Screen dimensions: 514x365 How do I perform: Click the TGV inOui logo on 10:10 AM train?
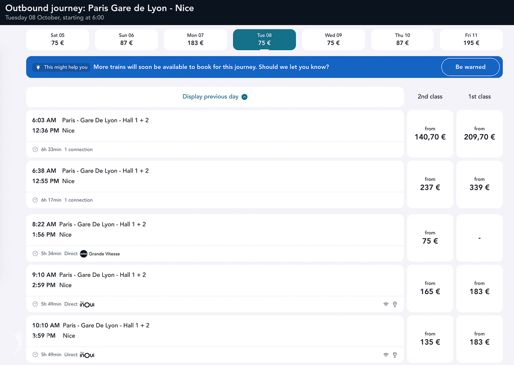pyautogui.click(x=87, y=355)
